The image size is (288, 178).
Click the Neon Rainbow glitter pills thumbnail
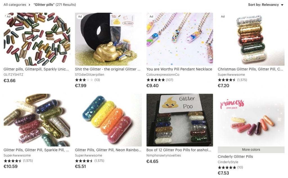(x=108, y=120)
